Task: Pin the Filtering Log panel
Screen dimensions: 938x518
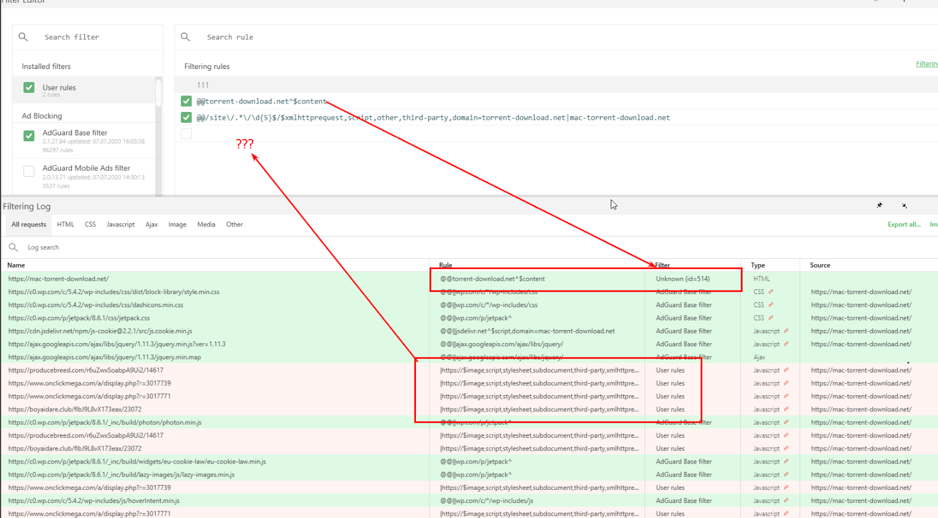Action: tap(879, 205)
